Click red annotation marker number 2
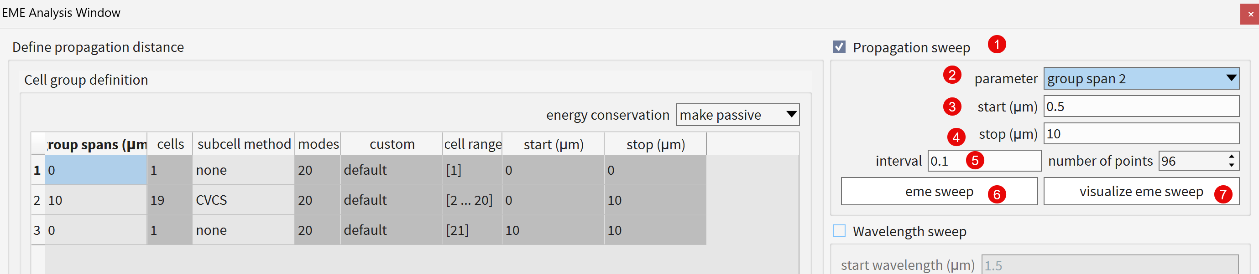 [x=951, y=75]
